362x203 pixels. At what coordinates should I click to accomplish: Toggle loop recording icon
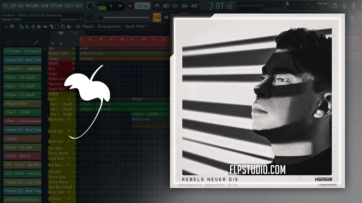[194, 6]
